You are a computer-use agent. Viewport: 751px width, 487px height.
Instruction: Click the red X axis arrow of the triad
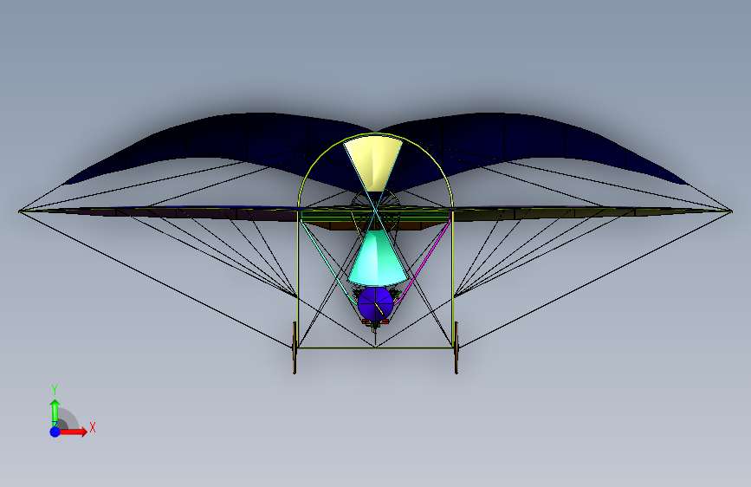click(73, 432)
